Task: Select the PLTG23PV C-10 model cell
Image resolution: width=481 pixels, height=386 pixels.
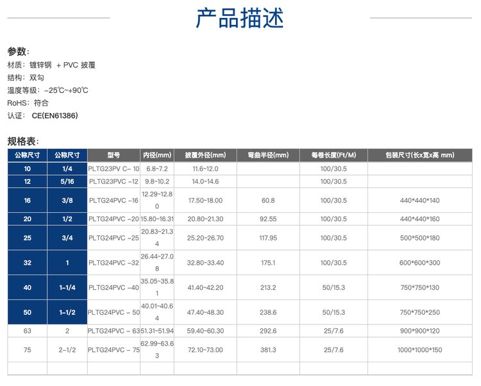Action: point(114,168)
